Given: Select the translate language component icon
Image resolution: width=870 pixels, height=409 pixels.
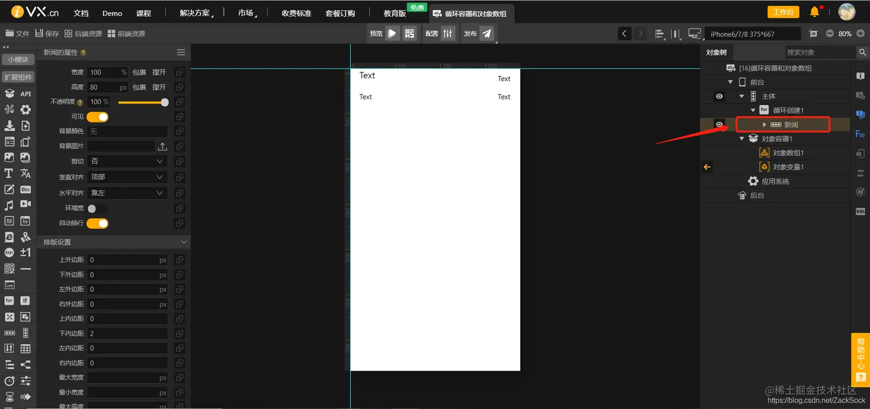Looking at the screenshot, I should point(25,173).
